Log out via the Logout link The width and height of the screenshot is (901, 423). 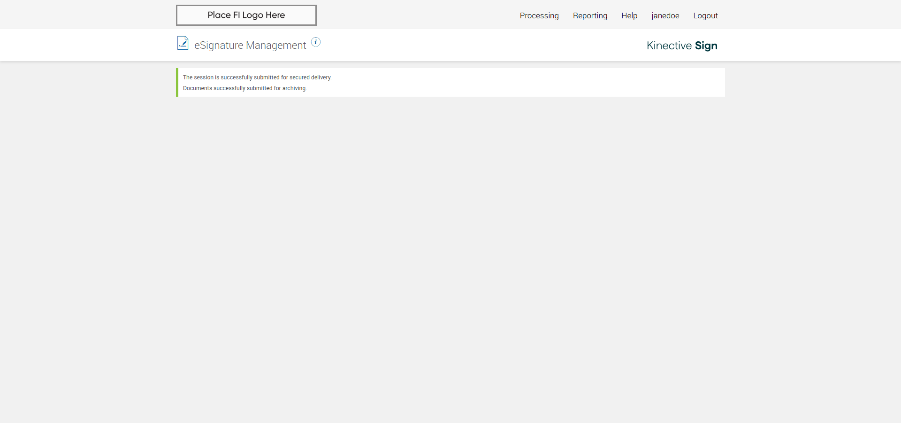click(x=705, y=15)
